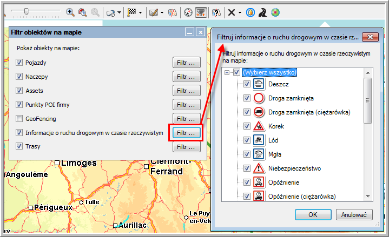The height and width of the screenshot is (237, 389).
Task: Click the map zoom level slider
Action: point(26,11)
